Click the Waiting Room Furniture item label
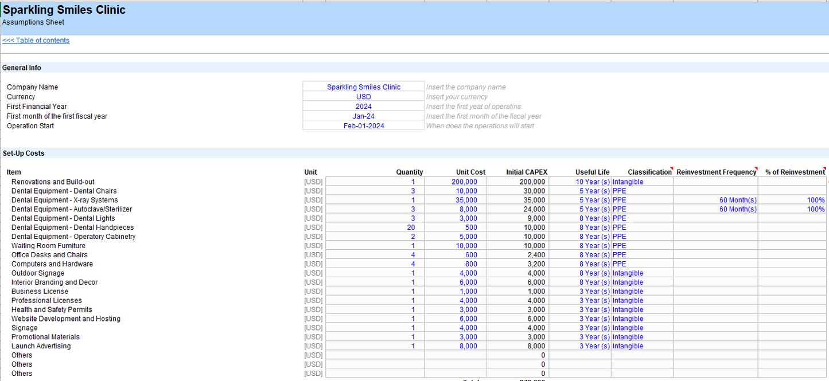 48,246
